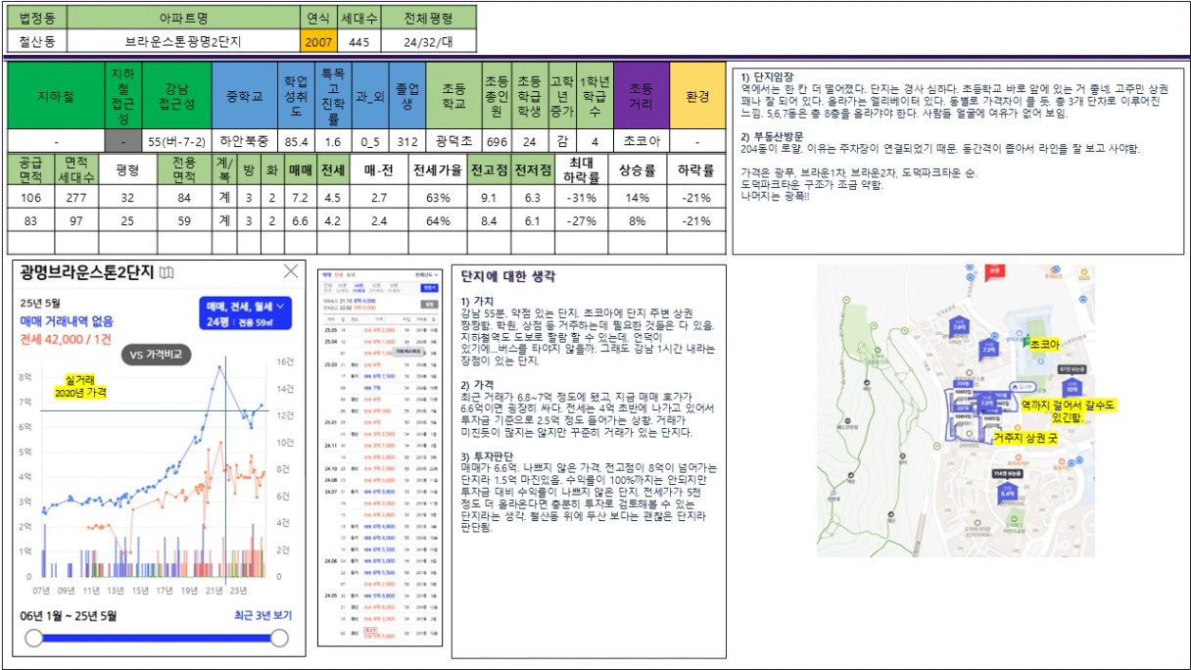Select the 7.2 매매 price cell
The image size is (1191, 670).
300,198
